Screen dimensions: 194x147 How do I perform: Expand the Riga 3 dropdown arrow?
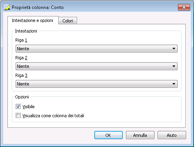coord(174,84)
